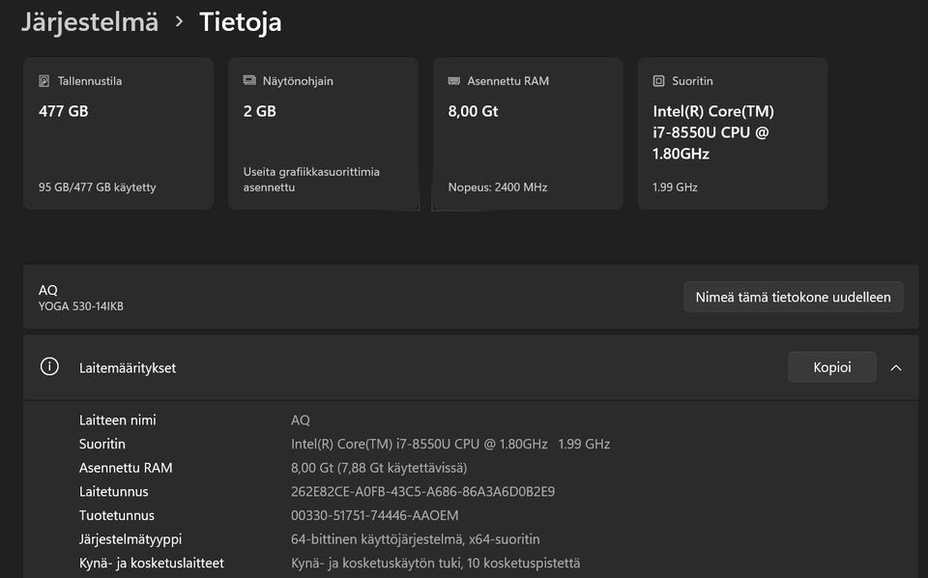
Task: Select the Nopeus: 2400 MHz text
Action: tap(498, 188)
